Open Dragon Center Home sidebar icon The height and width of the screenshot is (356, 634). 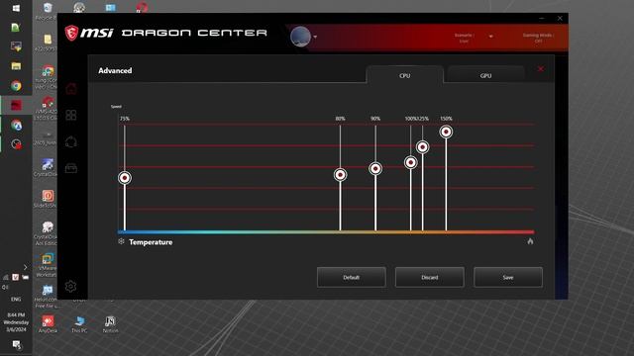point(71,88)
